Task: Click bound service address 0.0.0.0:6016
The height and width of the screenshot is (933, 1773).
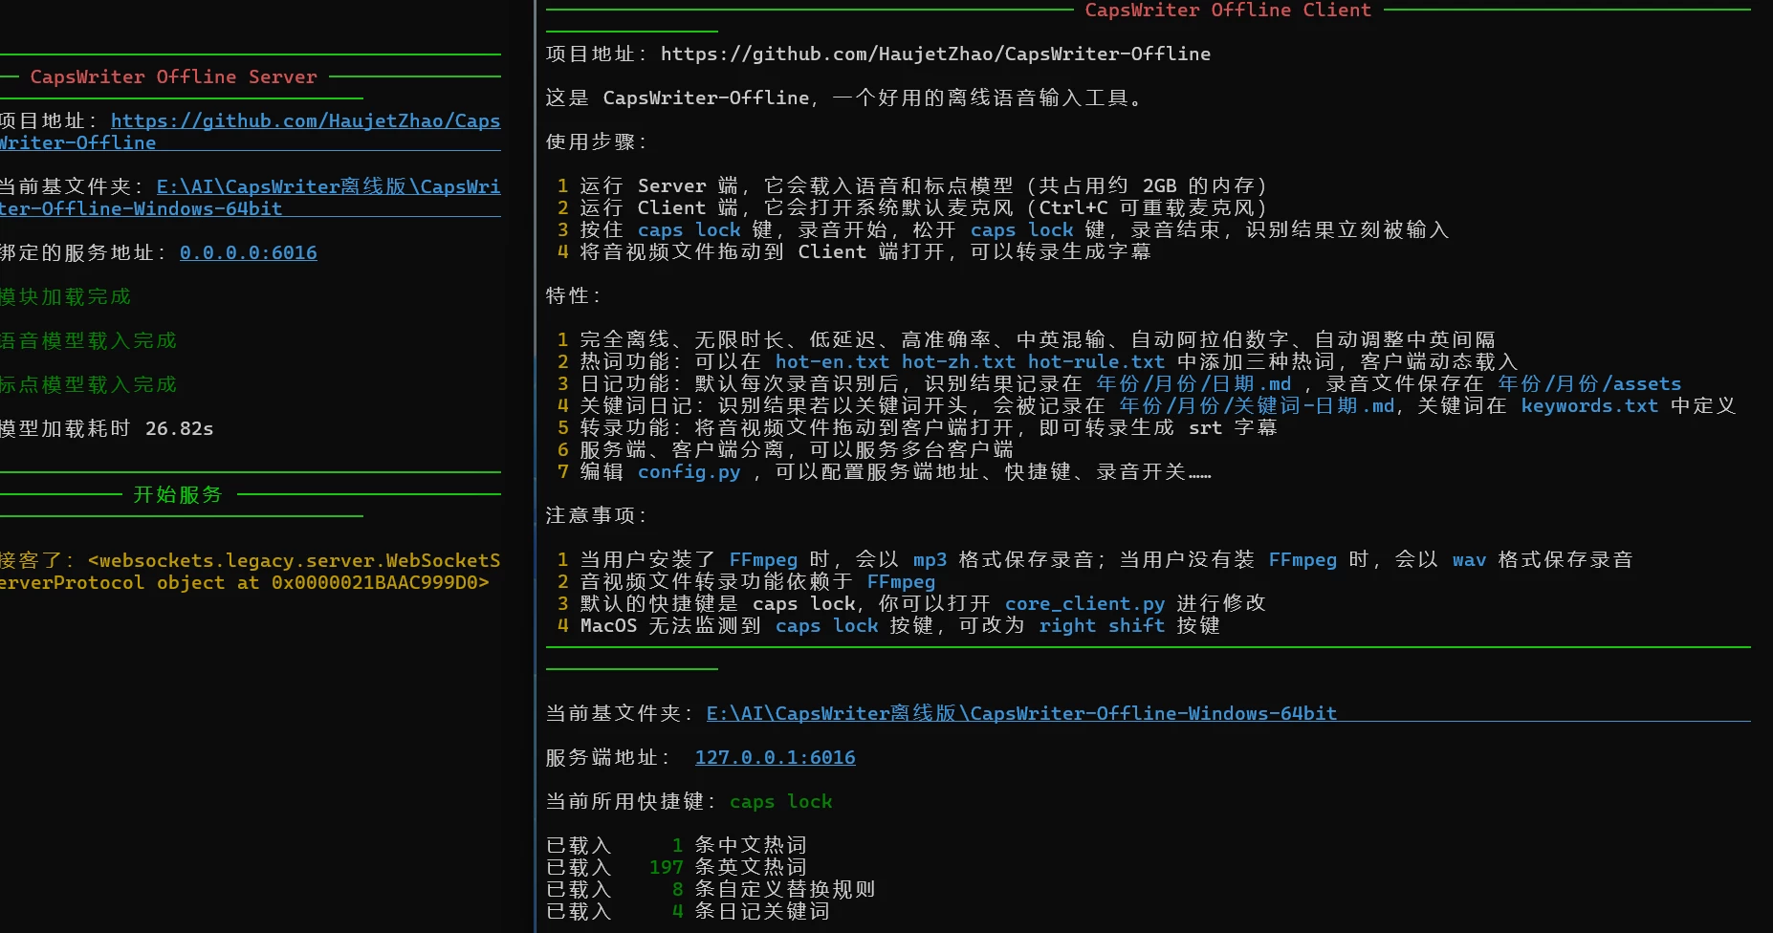Action: (x=249, y=253)
